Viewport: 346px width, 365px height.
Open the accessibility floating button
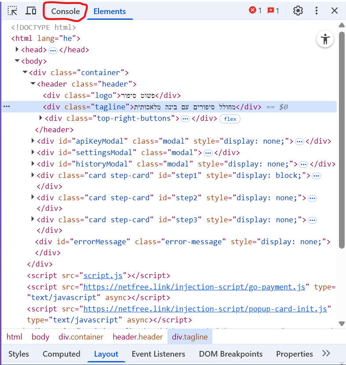coord(325,39)
